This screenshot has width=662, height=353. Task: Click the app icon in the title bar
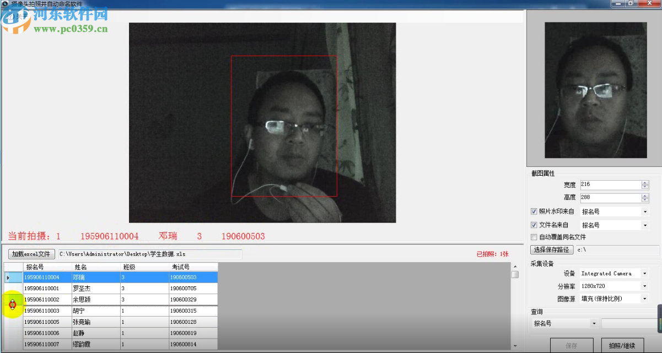point(4,3)
